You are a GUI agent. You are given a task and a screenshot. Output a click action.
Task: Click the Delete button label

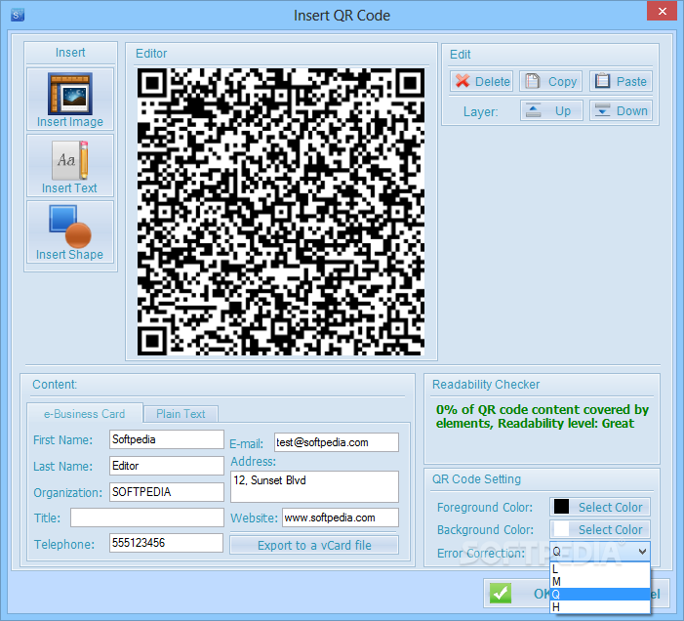493,82
